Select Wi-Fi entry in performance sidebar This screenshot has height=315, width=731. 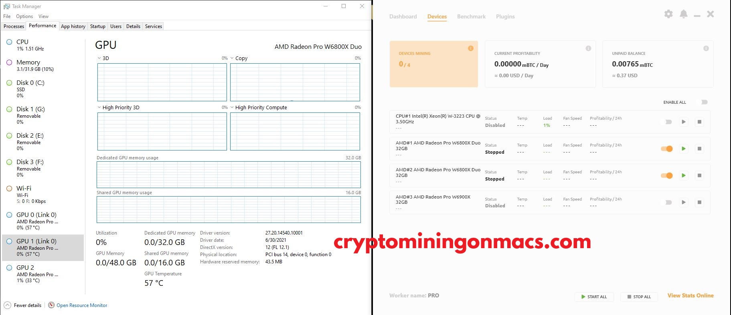(x=43, y=194)
